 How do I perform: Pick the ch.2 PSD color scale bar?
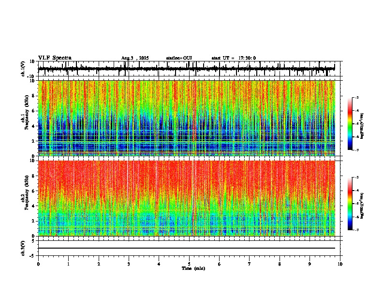350,204
